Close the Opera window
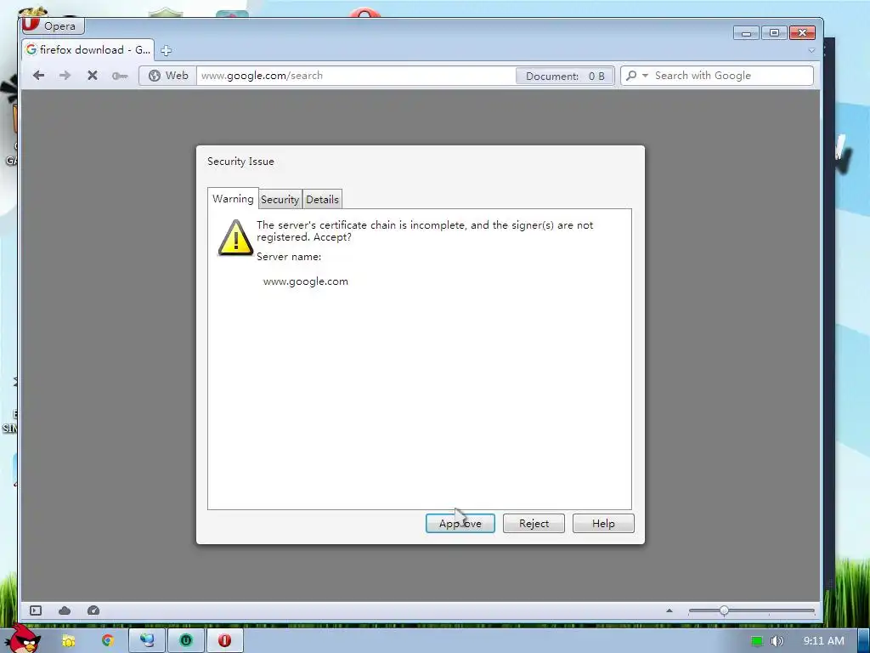Viewport: 870px width, 653px height. [802, 33]
